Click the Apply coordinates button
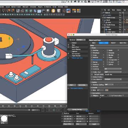The height and width of the screenshot is (128, 128). click(x=94, y=124)
